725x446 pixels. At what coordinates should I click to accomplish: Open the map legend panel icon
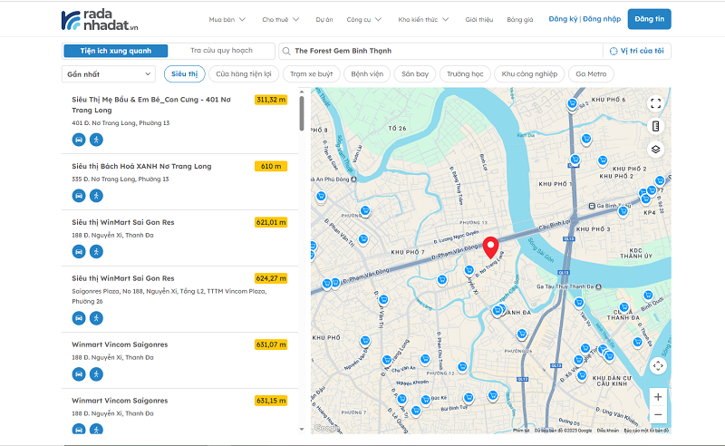[x=655, y=126]
